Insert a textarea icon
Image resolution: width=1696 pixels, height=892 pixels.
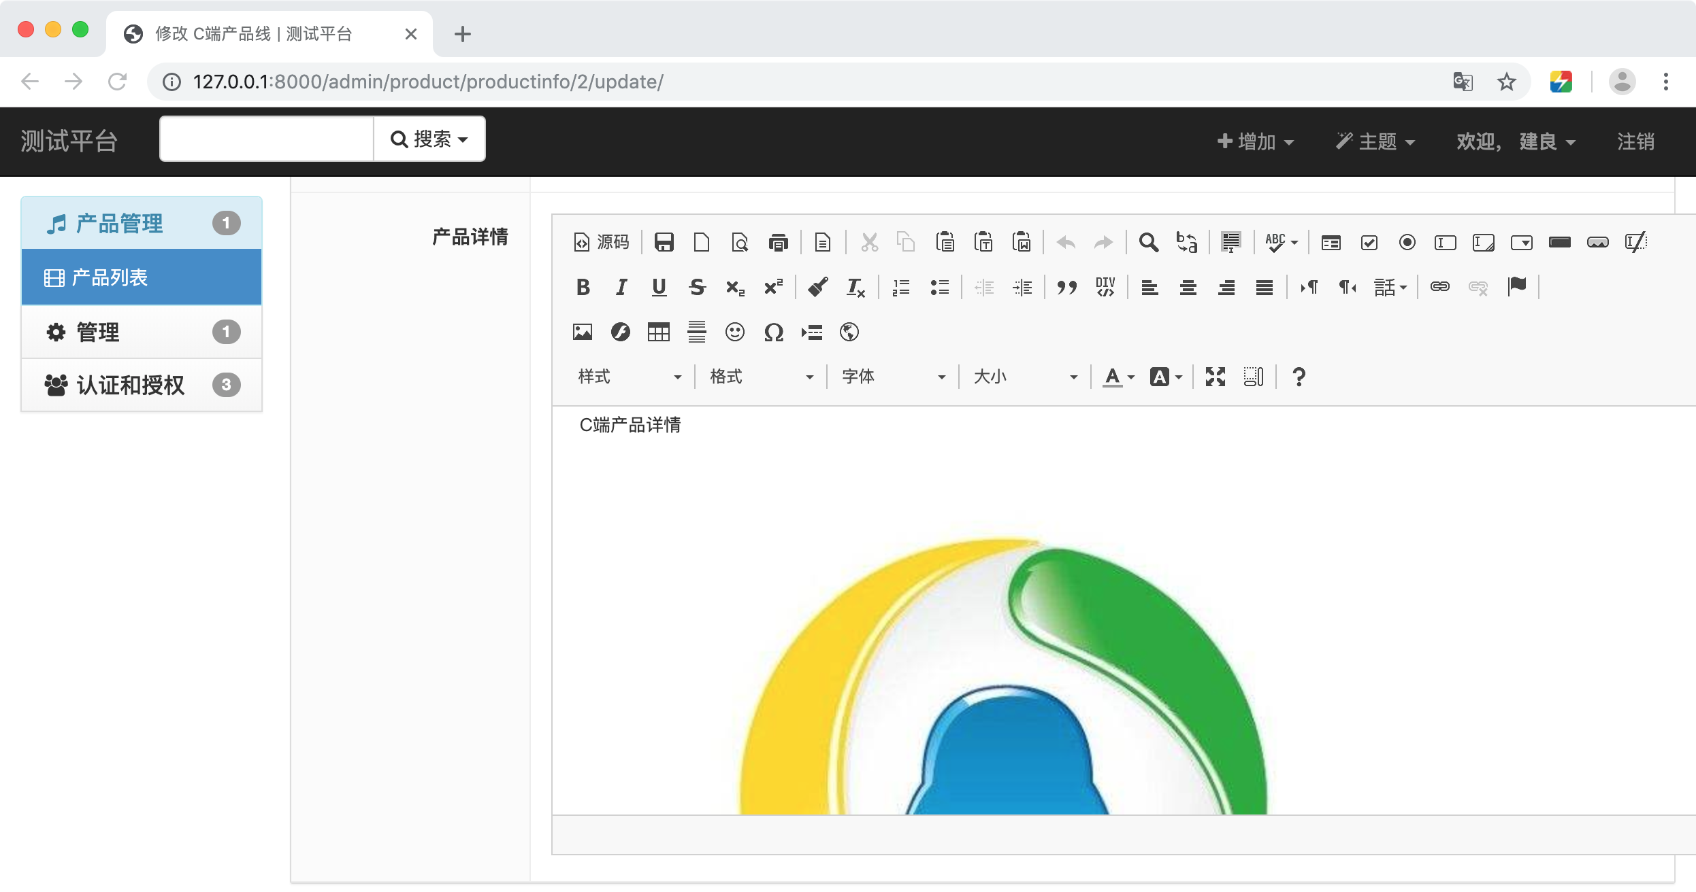click(x=1483, y=242)
